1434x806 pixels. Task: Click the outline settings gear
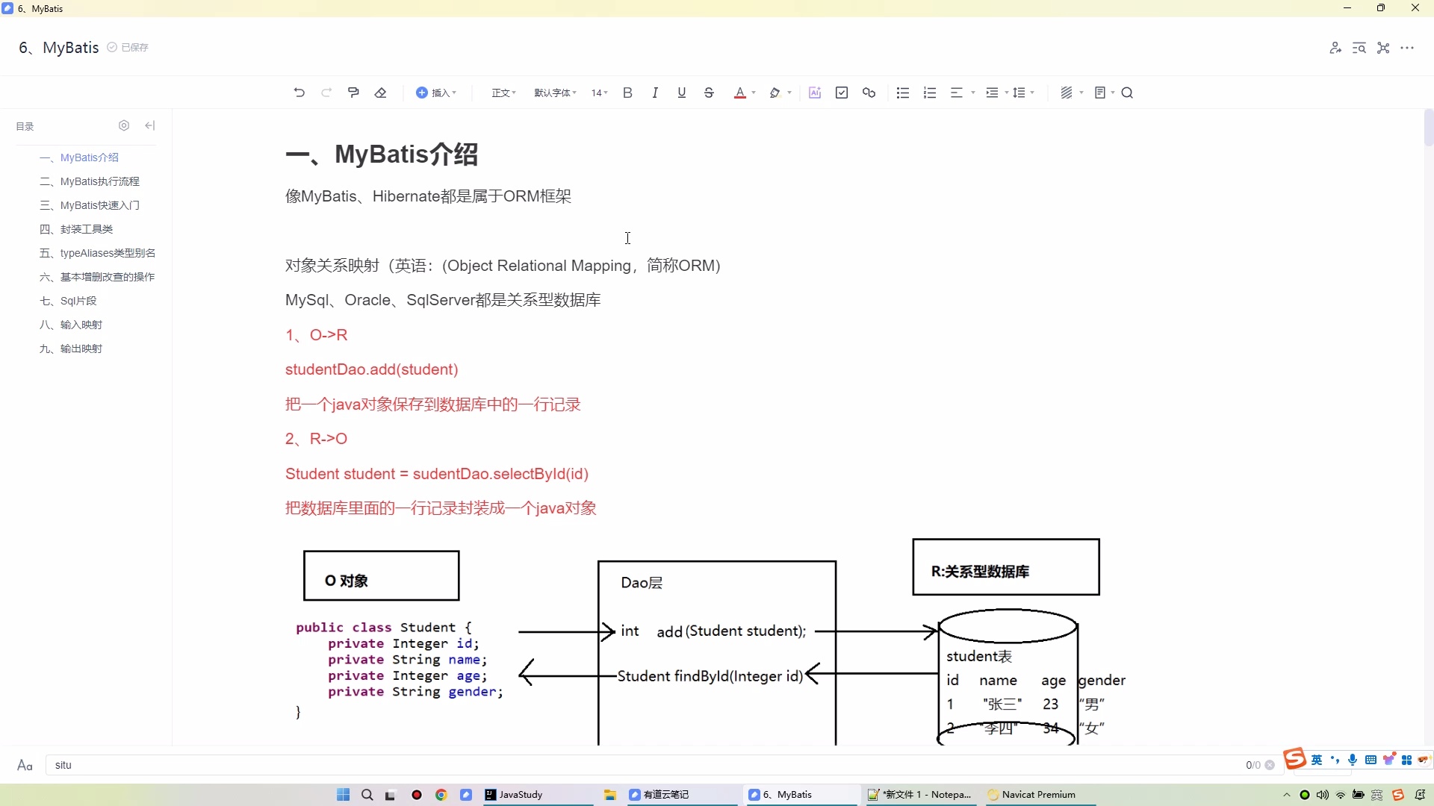tap(124, 125)
